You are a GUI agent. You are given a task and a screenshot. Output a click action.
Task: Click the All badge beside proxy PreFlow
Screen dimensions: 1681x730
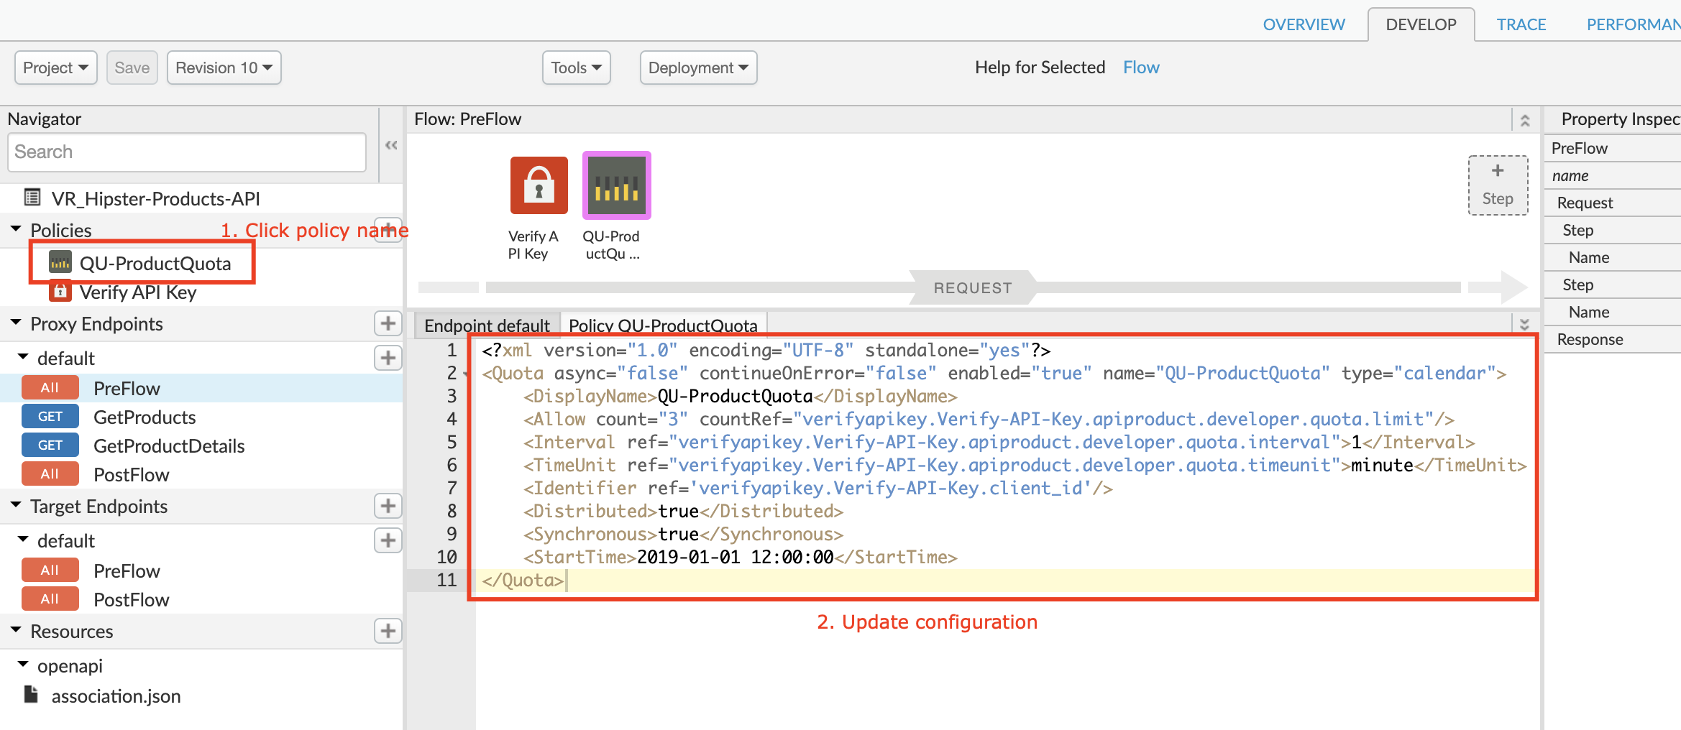50,388
